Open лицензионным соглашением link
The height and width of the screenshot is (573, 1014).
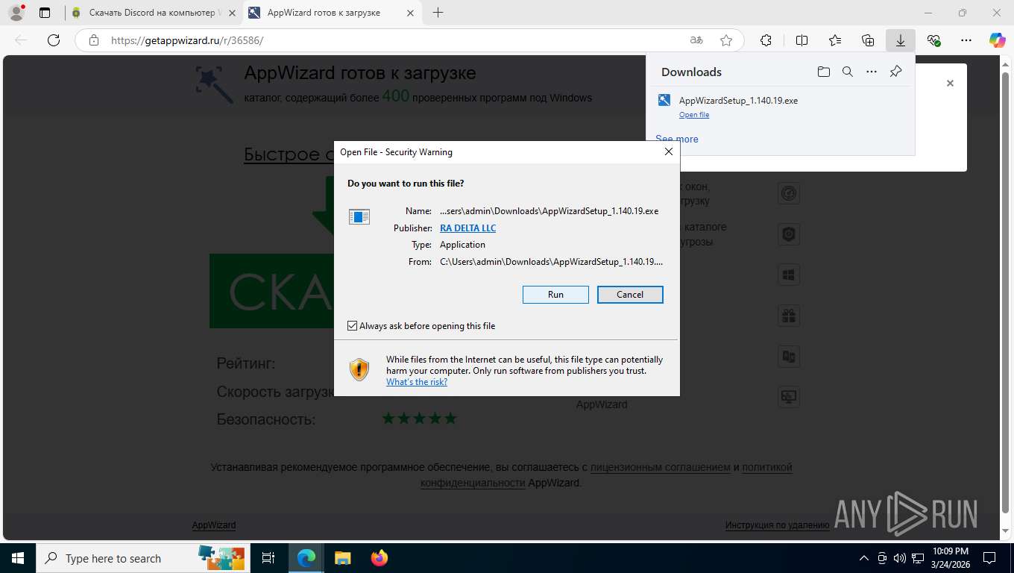click(x=661, y=467)
